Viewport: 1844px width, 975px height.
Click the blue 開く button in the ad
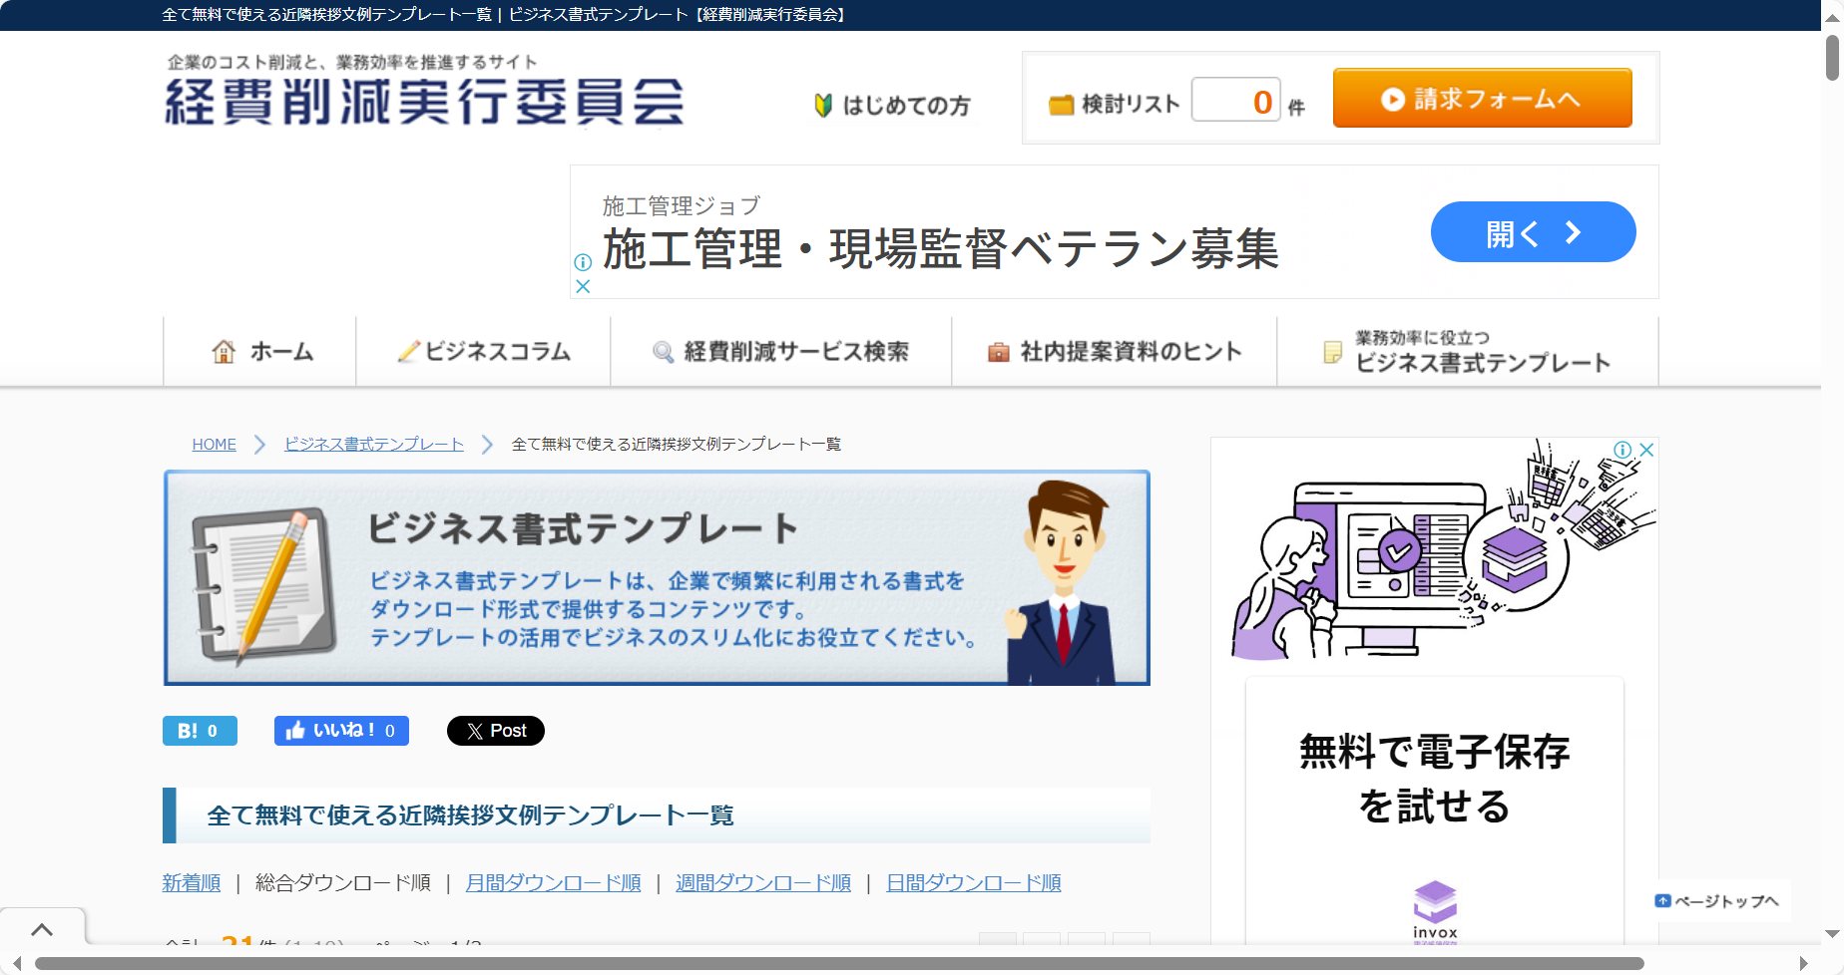click(x=1532, y=232)
